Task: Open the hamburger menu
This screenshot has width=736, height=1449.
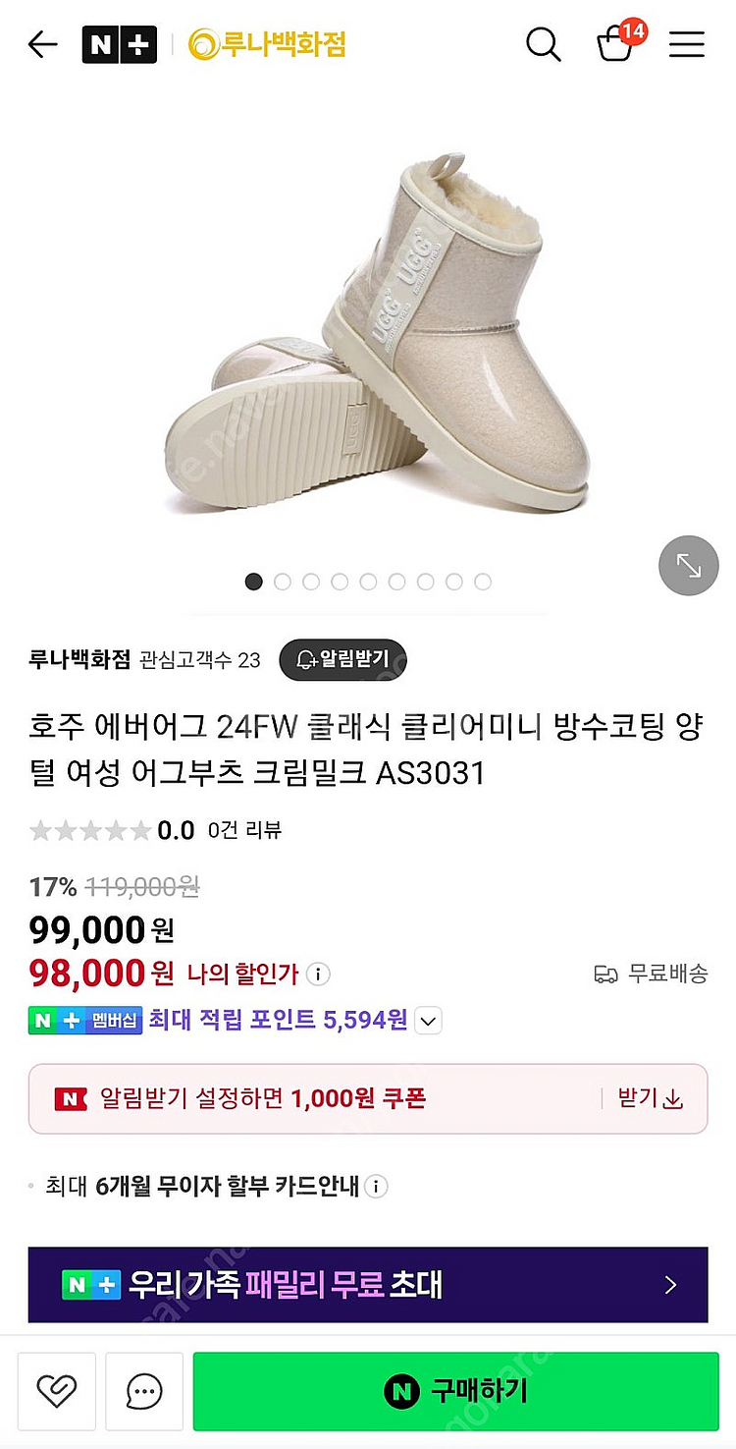Action: pyautogui.click(x=687, y=44)
